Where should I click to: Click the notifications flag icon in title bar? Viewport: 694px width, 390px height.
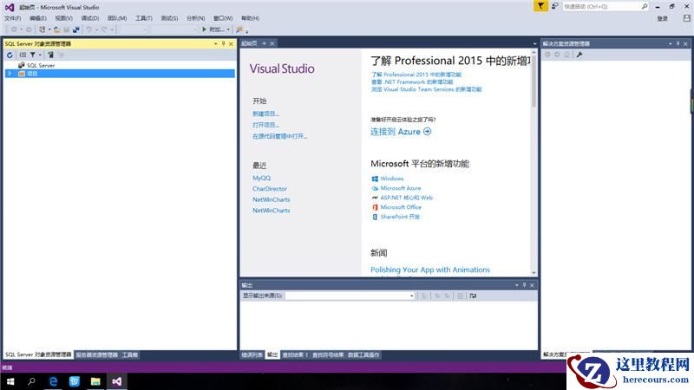(x=540, y=6)
